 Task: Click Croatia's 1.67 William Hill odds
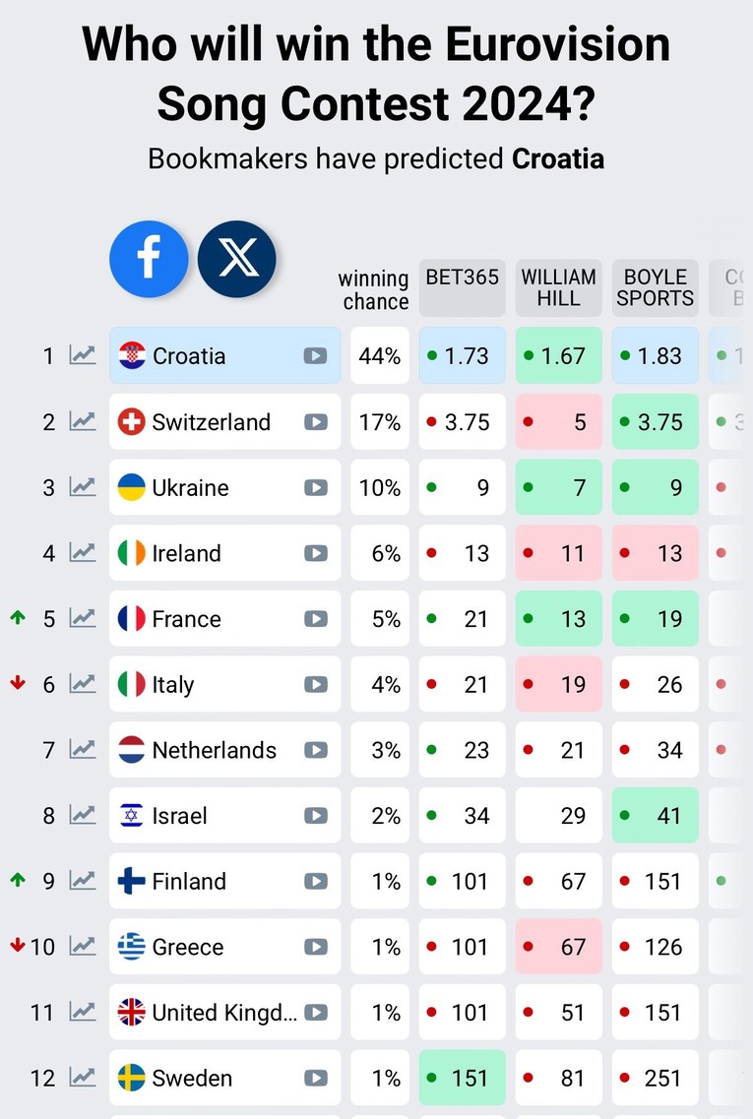[x=559, y=355]
